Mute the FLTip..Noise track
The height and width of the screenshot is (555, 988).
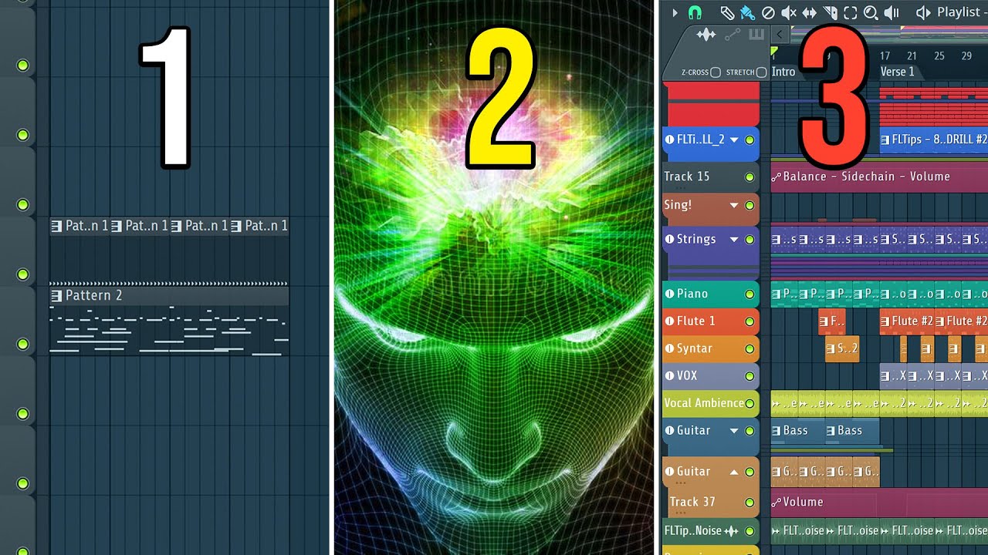pyautogui.click(x=749, y=530)
